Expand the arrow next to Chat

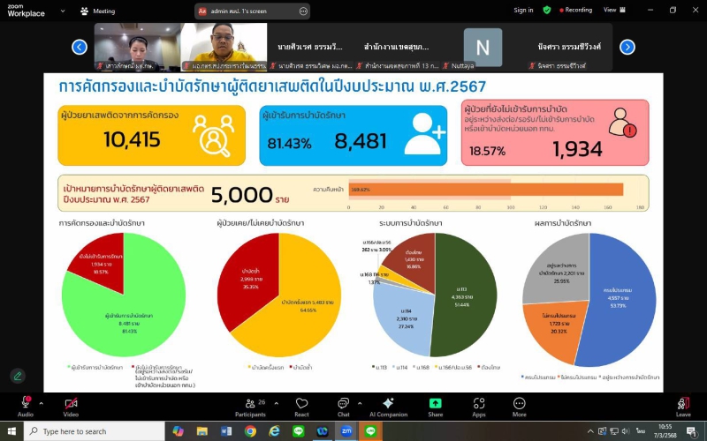click(x=360, y=400)
